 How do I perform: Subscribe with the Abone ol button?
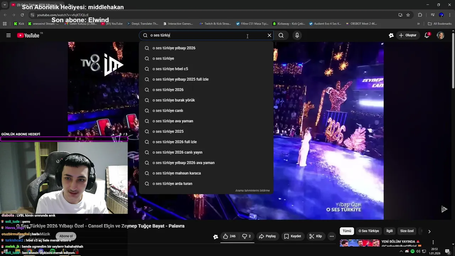[x=66, y=236]
